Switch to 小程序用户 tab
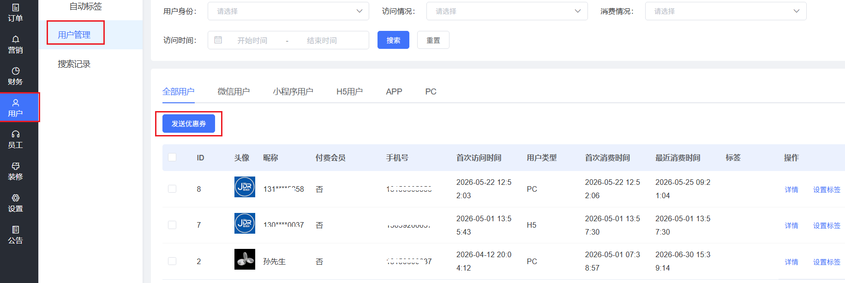845x283 pixels. tap(293, 92)
